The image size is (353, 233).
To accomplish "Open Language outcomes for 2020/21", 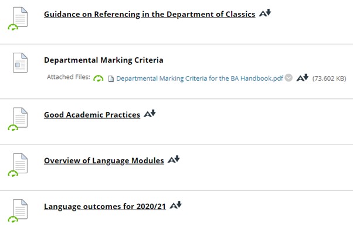I will (x=105, y=207).
